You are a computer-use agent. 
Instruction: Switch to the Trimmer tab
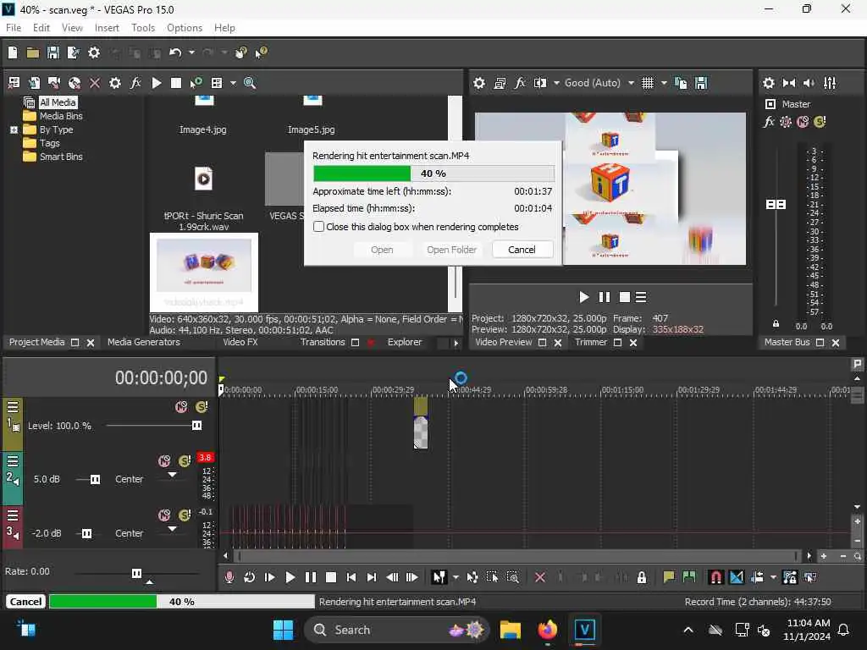tap(590, 342)
